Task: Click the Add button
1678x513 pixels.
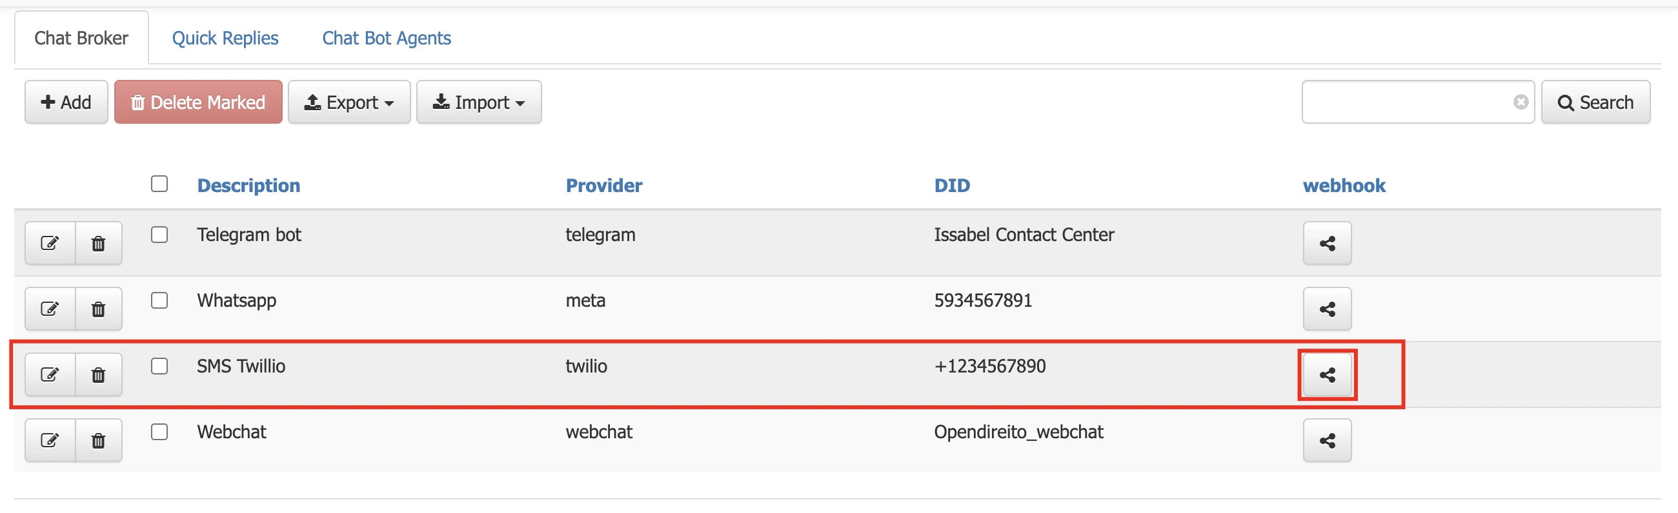Action: click(65, 102)
